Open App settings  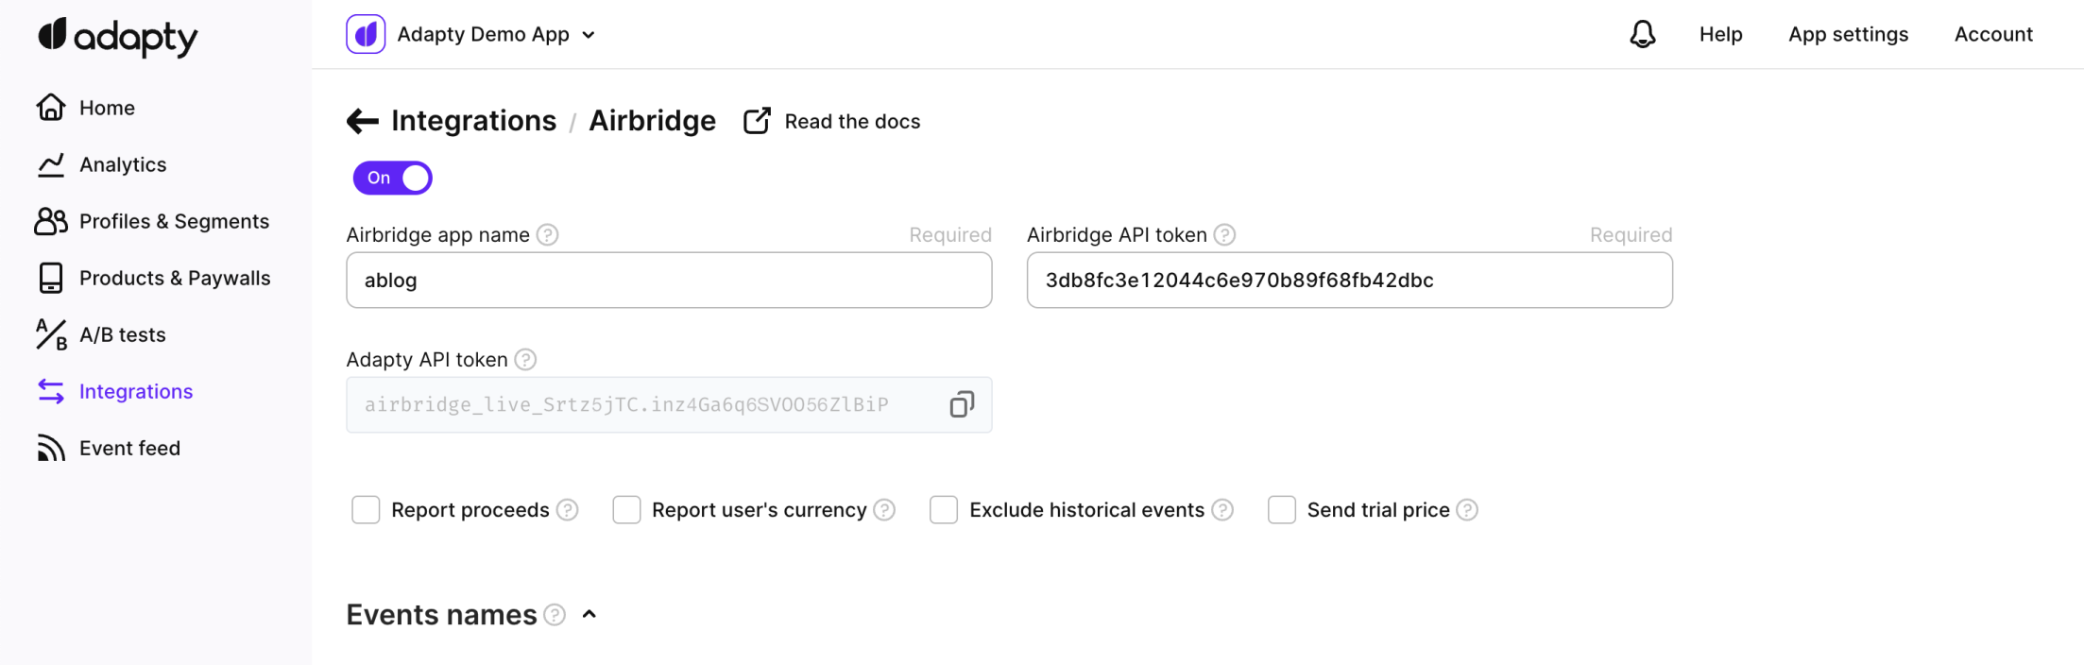click(x=1848, y=34)
